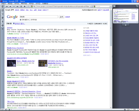This screenshot has width=139, height=111.
Task: Toggle the tab panel collapse button
Action: (x=114, y=6)
